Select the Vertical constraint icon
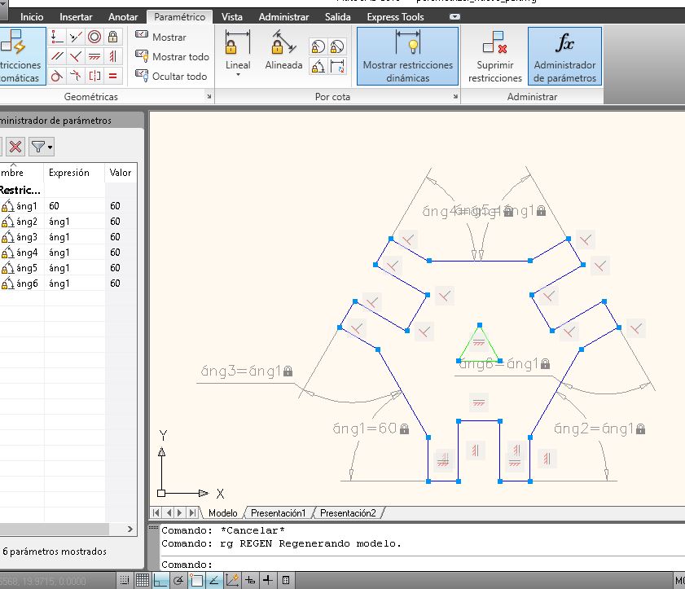 point(112,56)
